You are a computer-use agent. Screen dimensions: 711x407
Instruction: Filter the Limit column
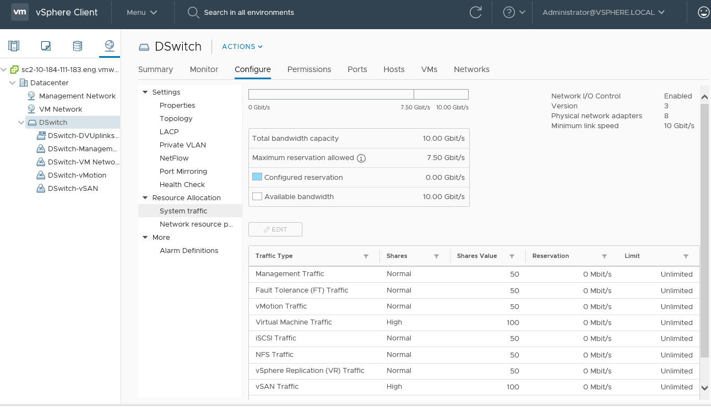point(686,256)
